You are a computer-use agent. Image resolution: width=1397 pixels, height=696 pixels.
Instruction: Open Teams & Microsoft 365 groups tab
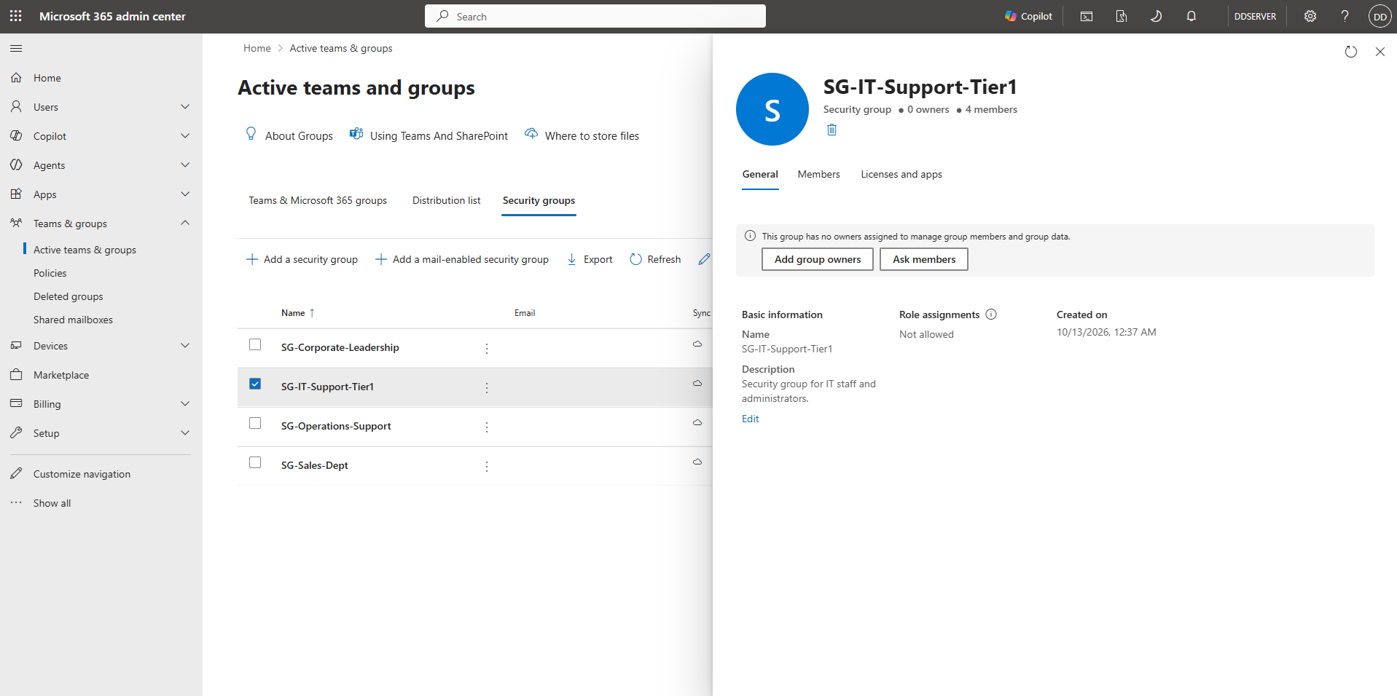[318, 200]
